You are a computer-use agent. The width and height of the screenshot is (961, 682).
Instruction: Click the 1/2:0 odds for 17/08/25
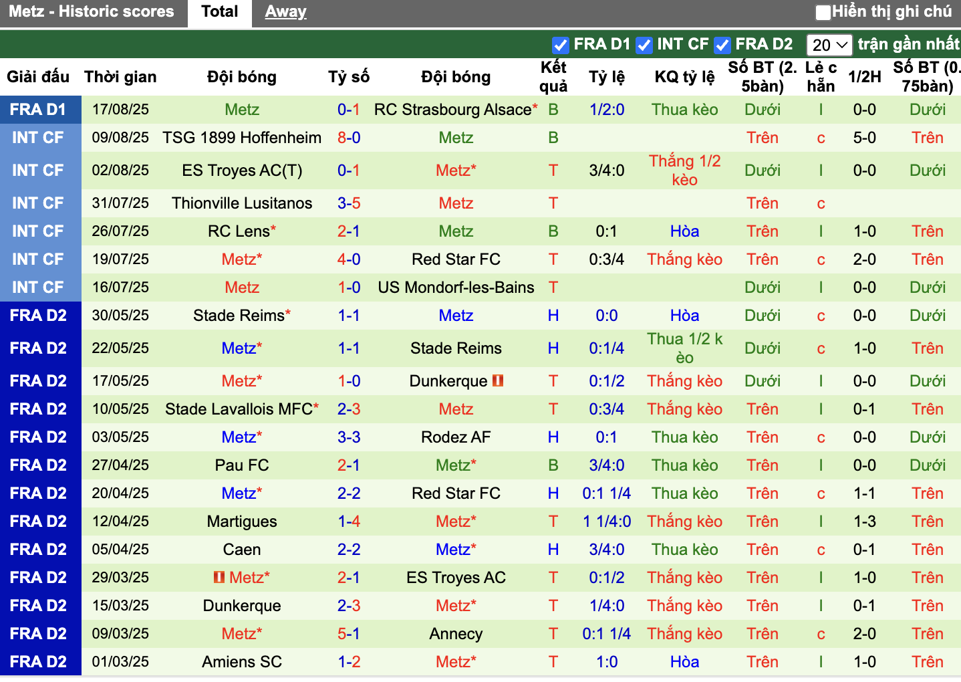tap(607, 110)
